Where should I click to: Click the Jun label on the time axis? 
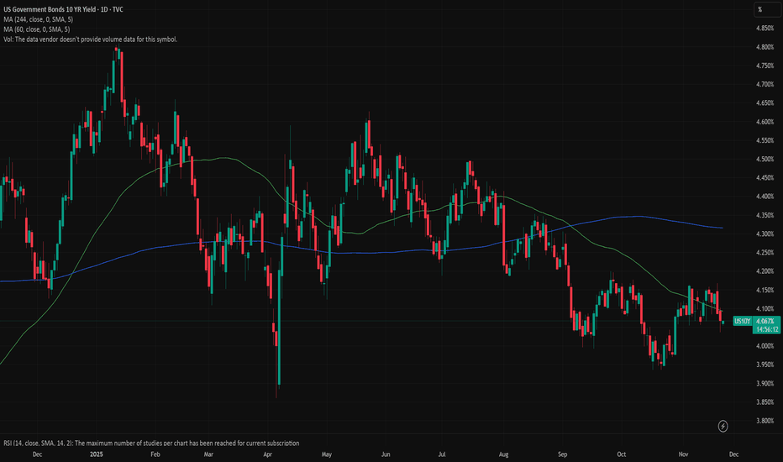386,454
